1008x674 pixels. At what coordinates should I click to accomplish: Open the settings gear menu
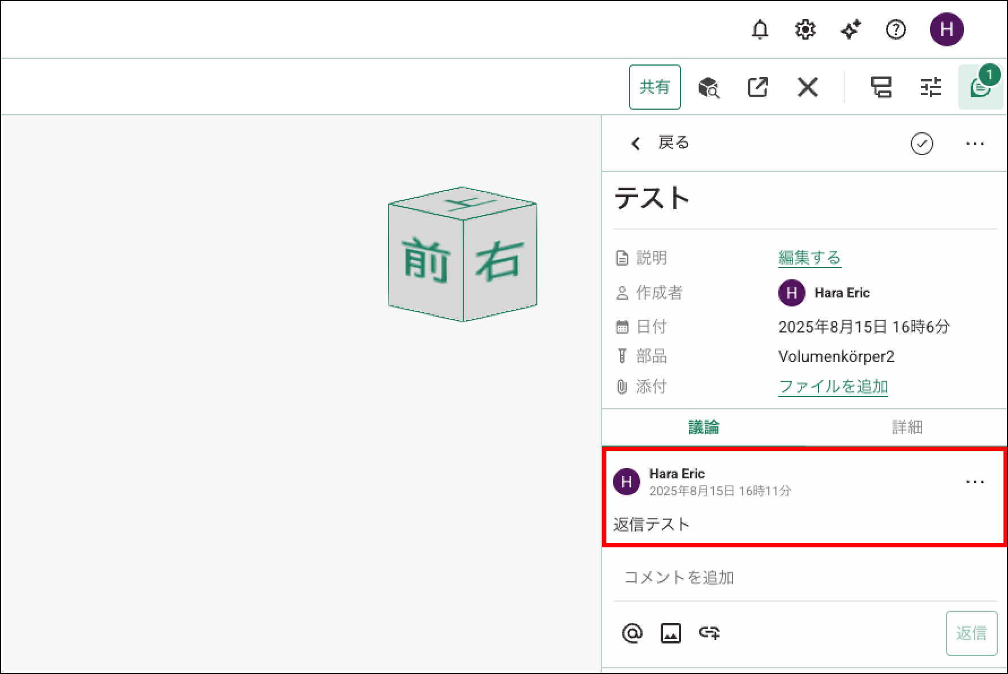click(805, 29)
